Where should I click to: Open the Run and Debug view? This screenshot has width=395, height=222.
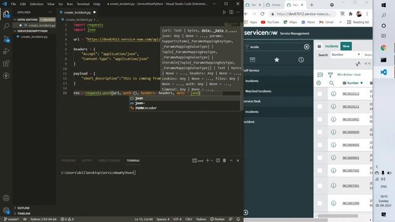(6, 51)
